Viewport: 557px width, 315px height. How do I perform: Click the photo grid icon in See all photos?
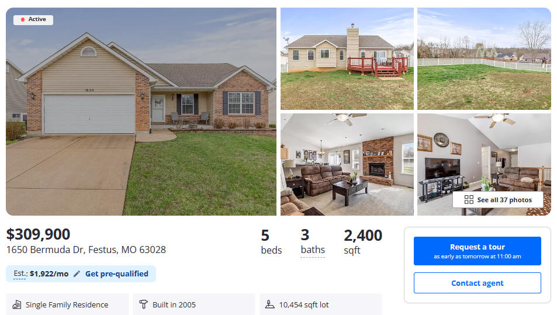[x=469, y=200]
